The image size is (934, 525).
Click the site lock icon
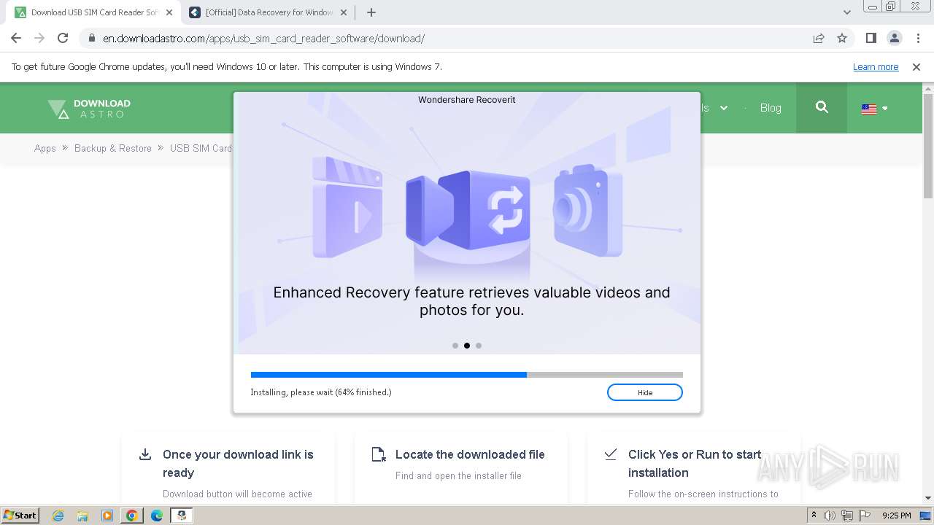pyautogui.click(x=91, y=39)
